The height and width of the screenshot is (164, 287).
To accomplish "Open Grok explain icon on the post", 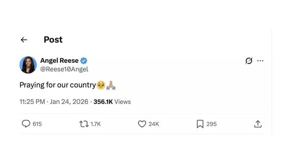I will [248, 61].
